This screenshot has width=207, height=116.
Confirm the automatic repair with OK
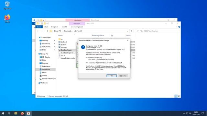(112, 76)
